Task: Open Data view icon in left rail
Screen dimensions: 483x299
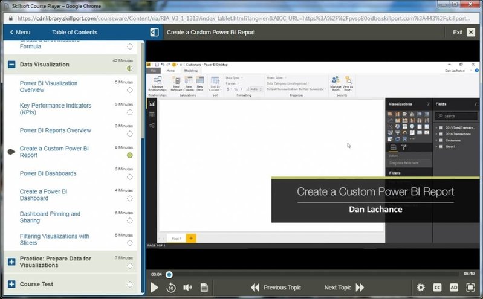Action: pyautogui.click(x=152, y=115)
